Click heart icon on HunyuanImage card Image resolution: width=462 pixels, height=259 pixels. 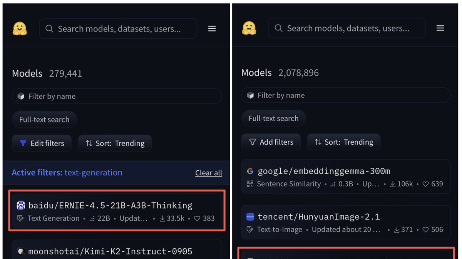point(425,229)
